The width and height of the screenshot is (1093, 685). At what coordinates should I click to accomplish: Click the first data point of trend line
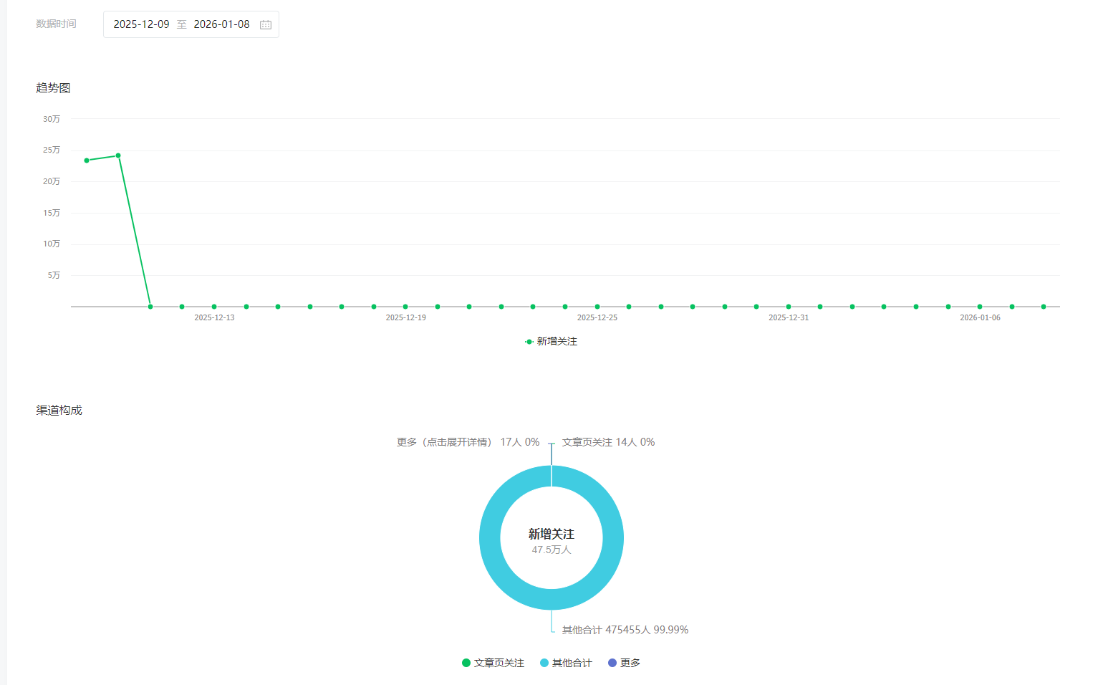click(87, 161)
